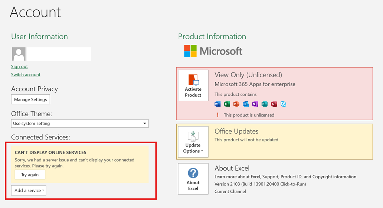
Task: Sign out of the account
Action: click(x=19, y=67)
